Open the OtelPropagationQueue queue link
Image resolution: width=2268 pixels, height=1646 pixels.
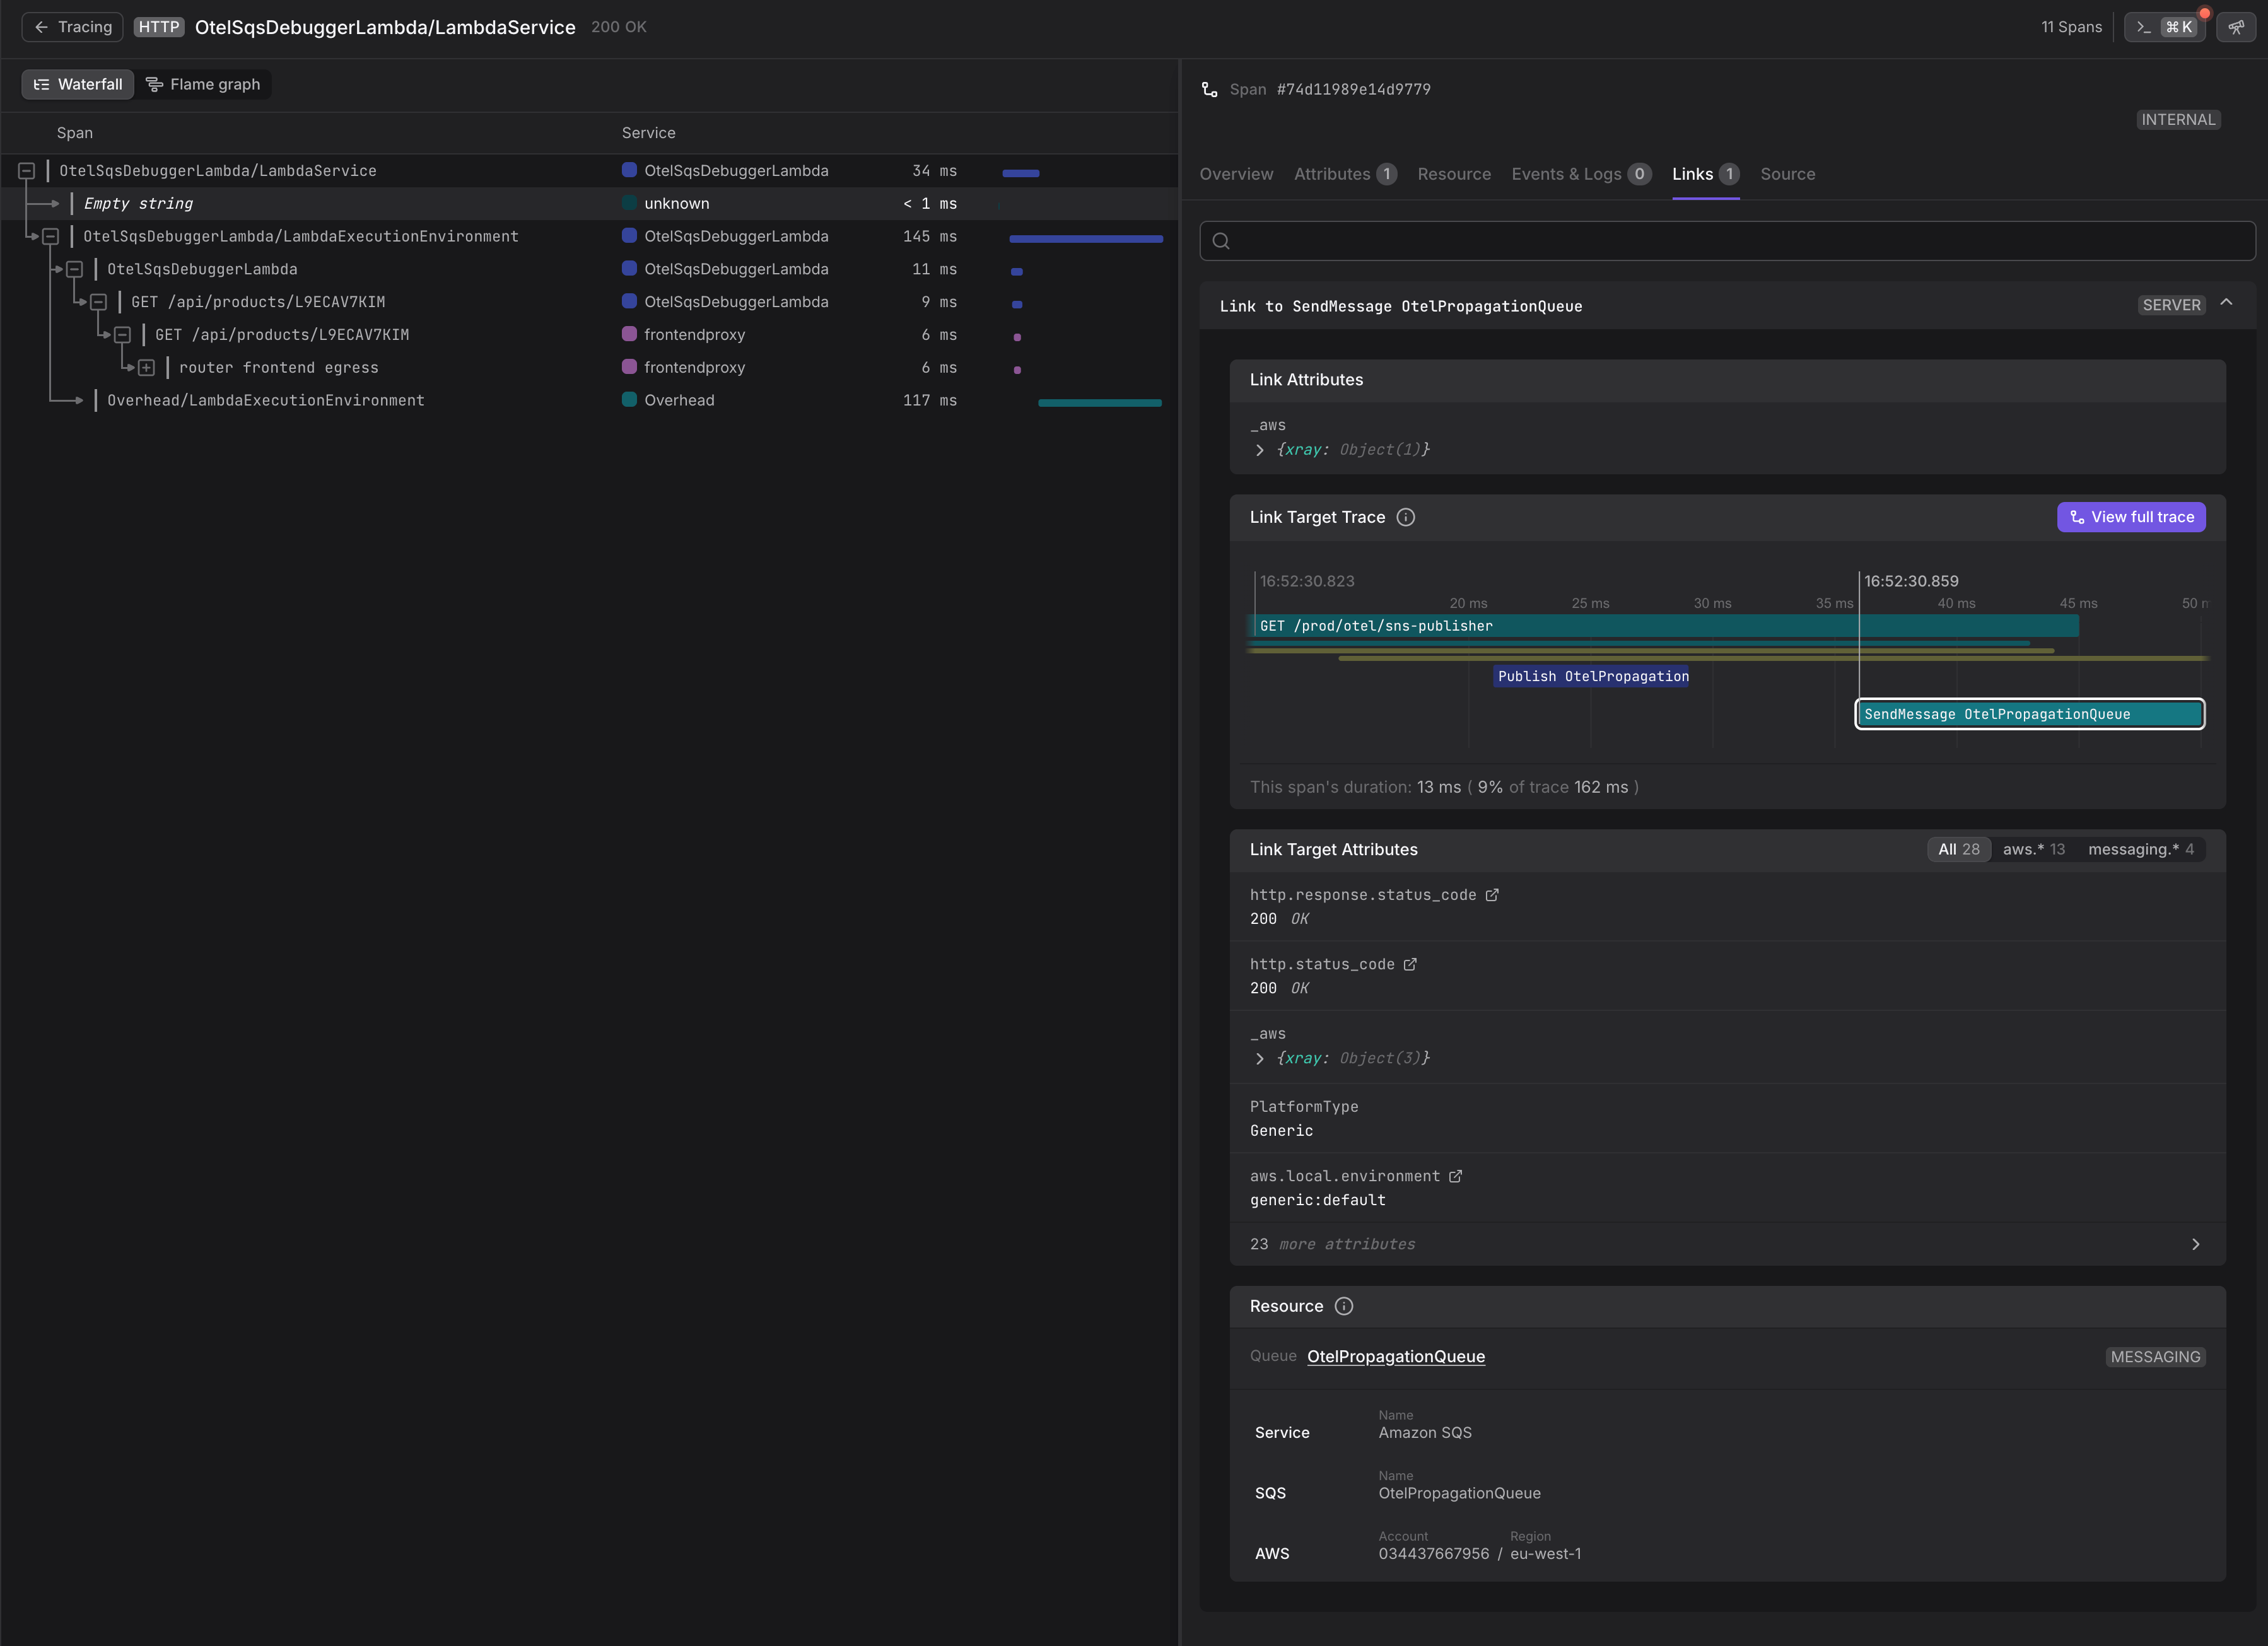click(1395, 1356)
